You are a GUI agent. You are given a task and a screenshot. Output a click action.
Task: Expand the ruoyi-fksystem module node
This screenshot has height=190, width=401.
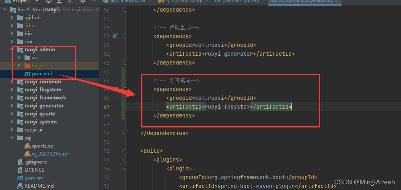click(12, 90)
